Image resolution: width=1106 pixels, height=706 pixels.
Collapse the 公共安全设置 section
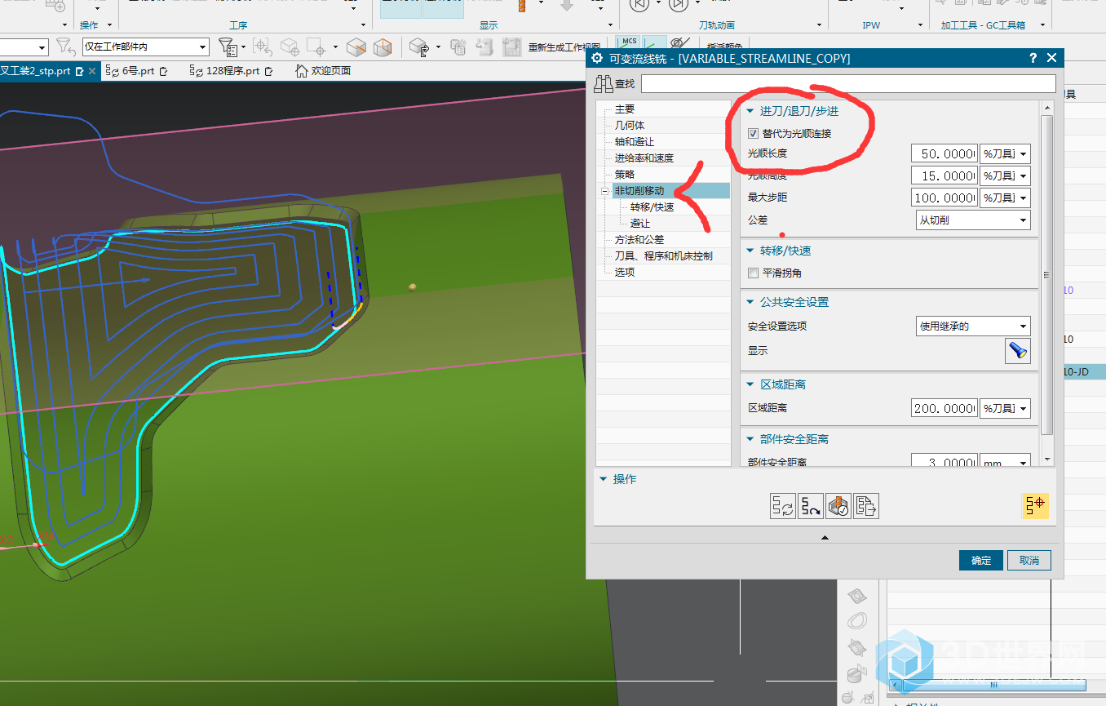(x=751, y=302)
